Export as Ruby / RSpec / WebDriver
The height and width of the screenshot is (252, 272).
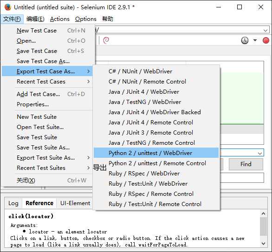coord(156,174)
